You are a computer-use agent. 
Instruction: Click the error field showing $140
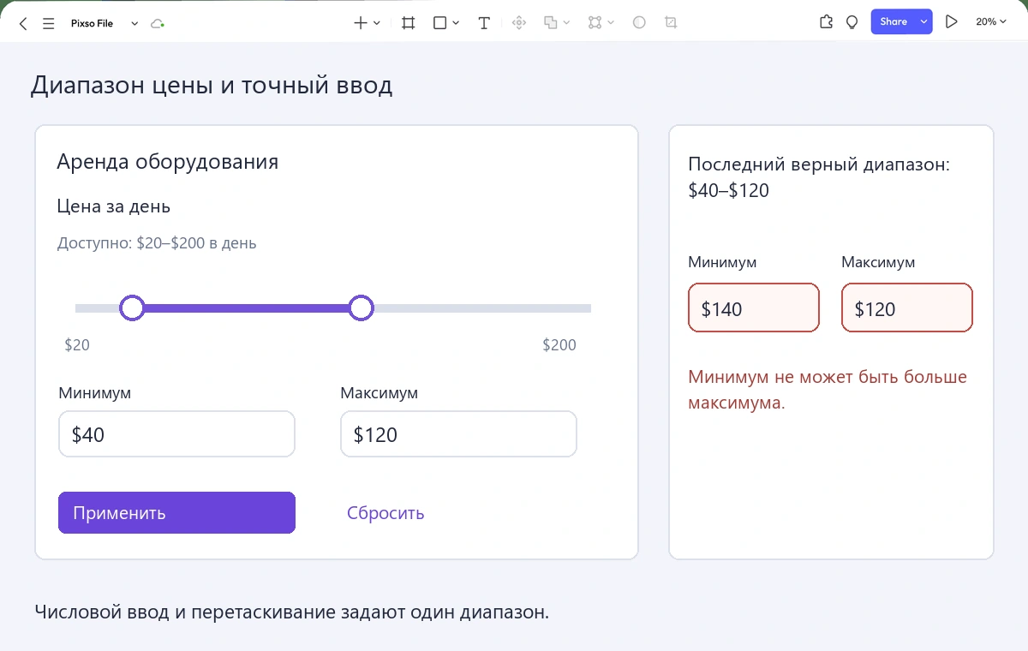coord(754,308)
